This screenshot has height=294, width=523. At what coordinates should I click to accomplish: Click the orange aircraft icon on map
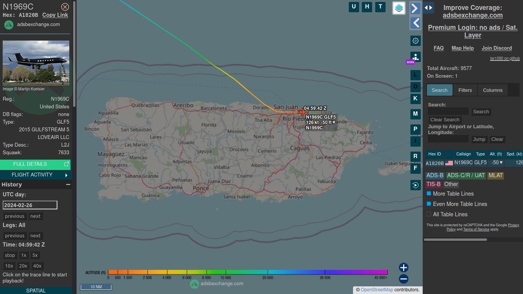[302, 112]
